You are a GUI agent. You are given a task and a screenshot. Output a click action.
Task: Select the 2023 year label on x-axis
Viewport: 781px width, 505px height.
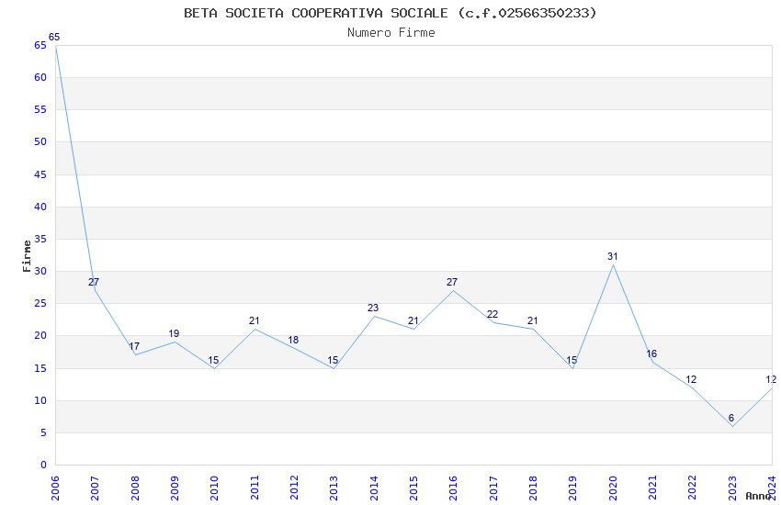pos(732,488)
